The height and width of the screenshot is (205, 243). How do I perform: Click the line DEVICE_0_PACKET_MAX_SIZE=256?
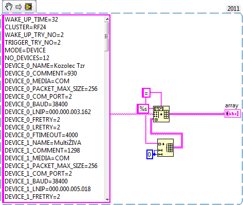(51, 89)
